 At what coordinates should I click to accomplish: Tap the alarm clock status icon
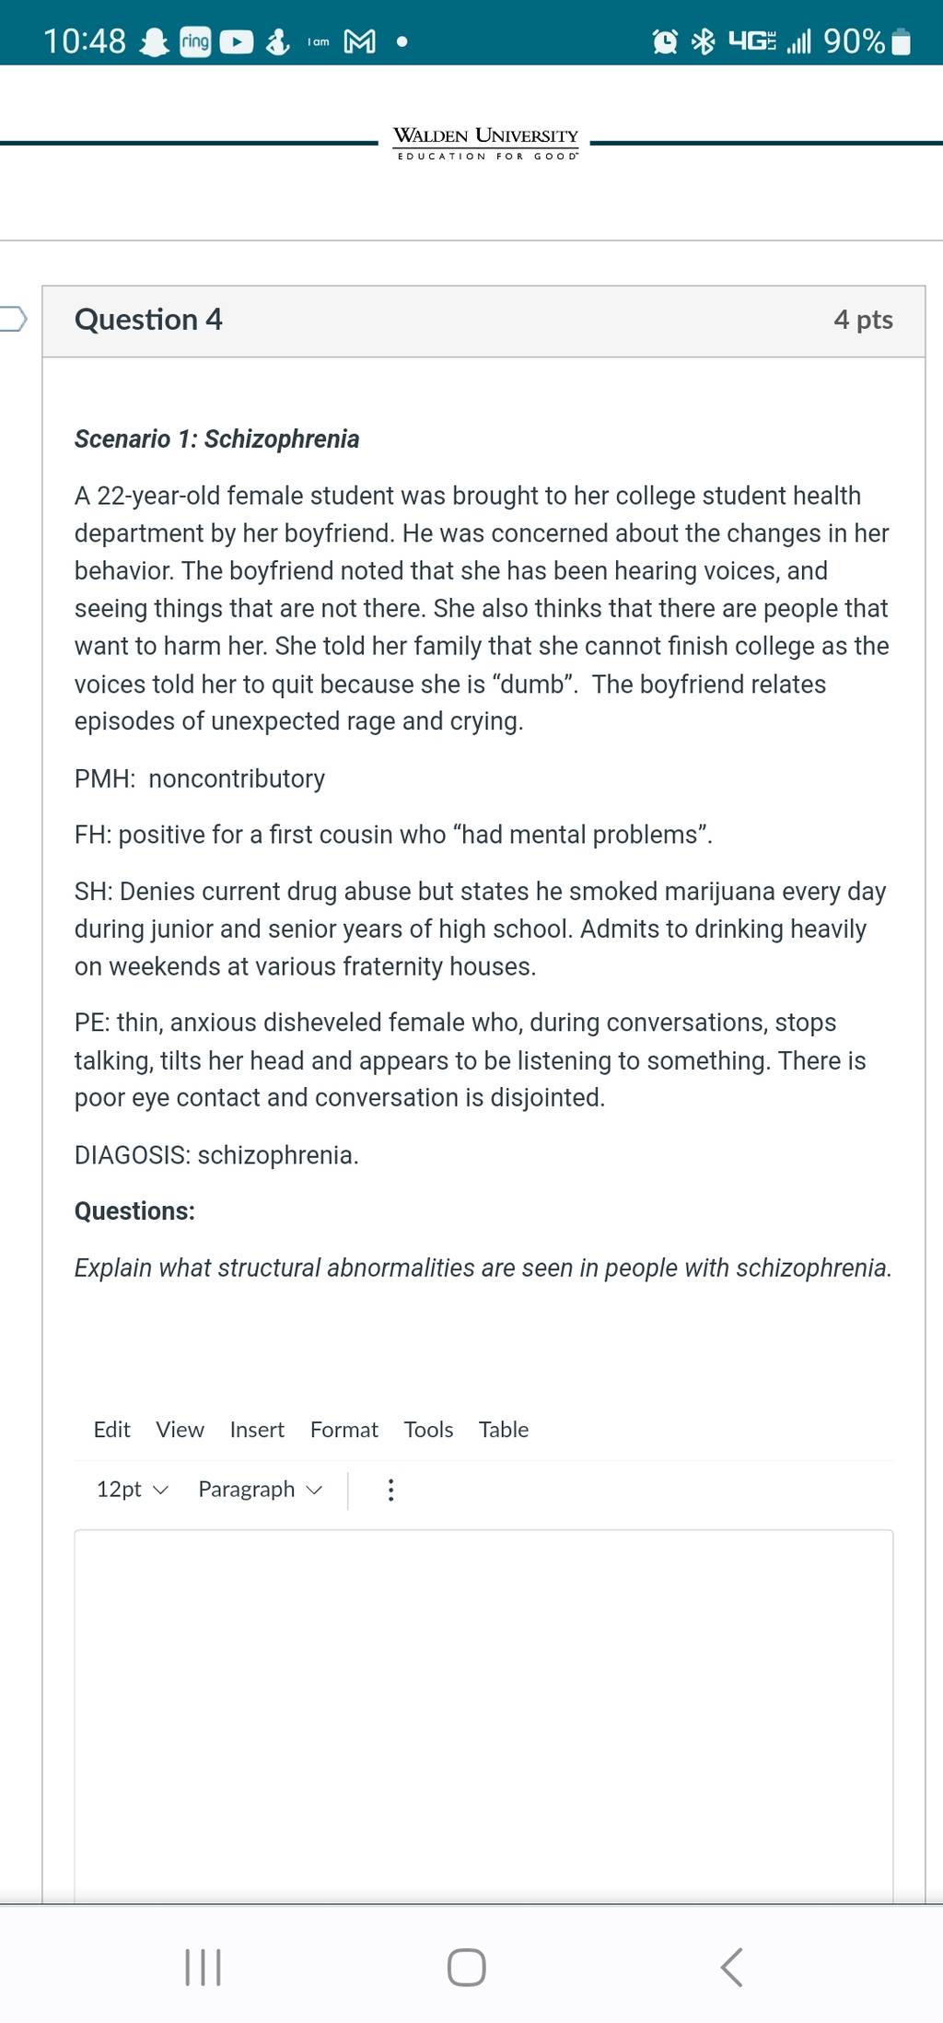coord(665,41)
